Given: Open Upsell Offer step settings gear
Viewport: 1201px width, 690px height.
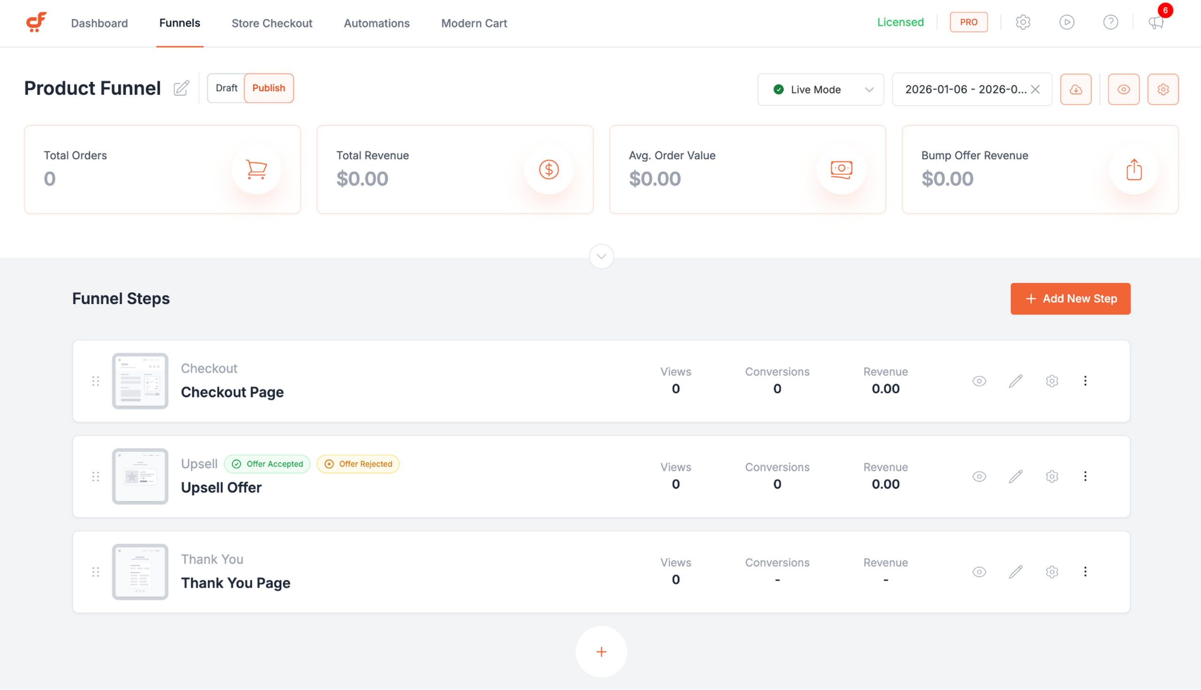Looking at the screenshot, I should pos(1052,476).
